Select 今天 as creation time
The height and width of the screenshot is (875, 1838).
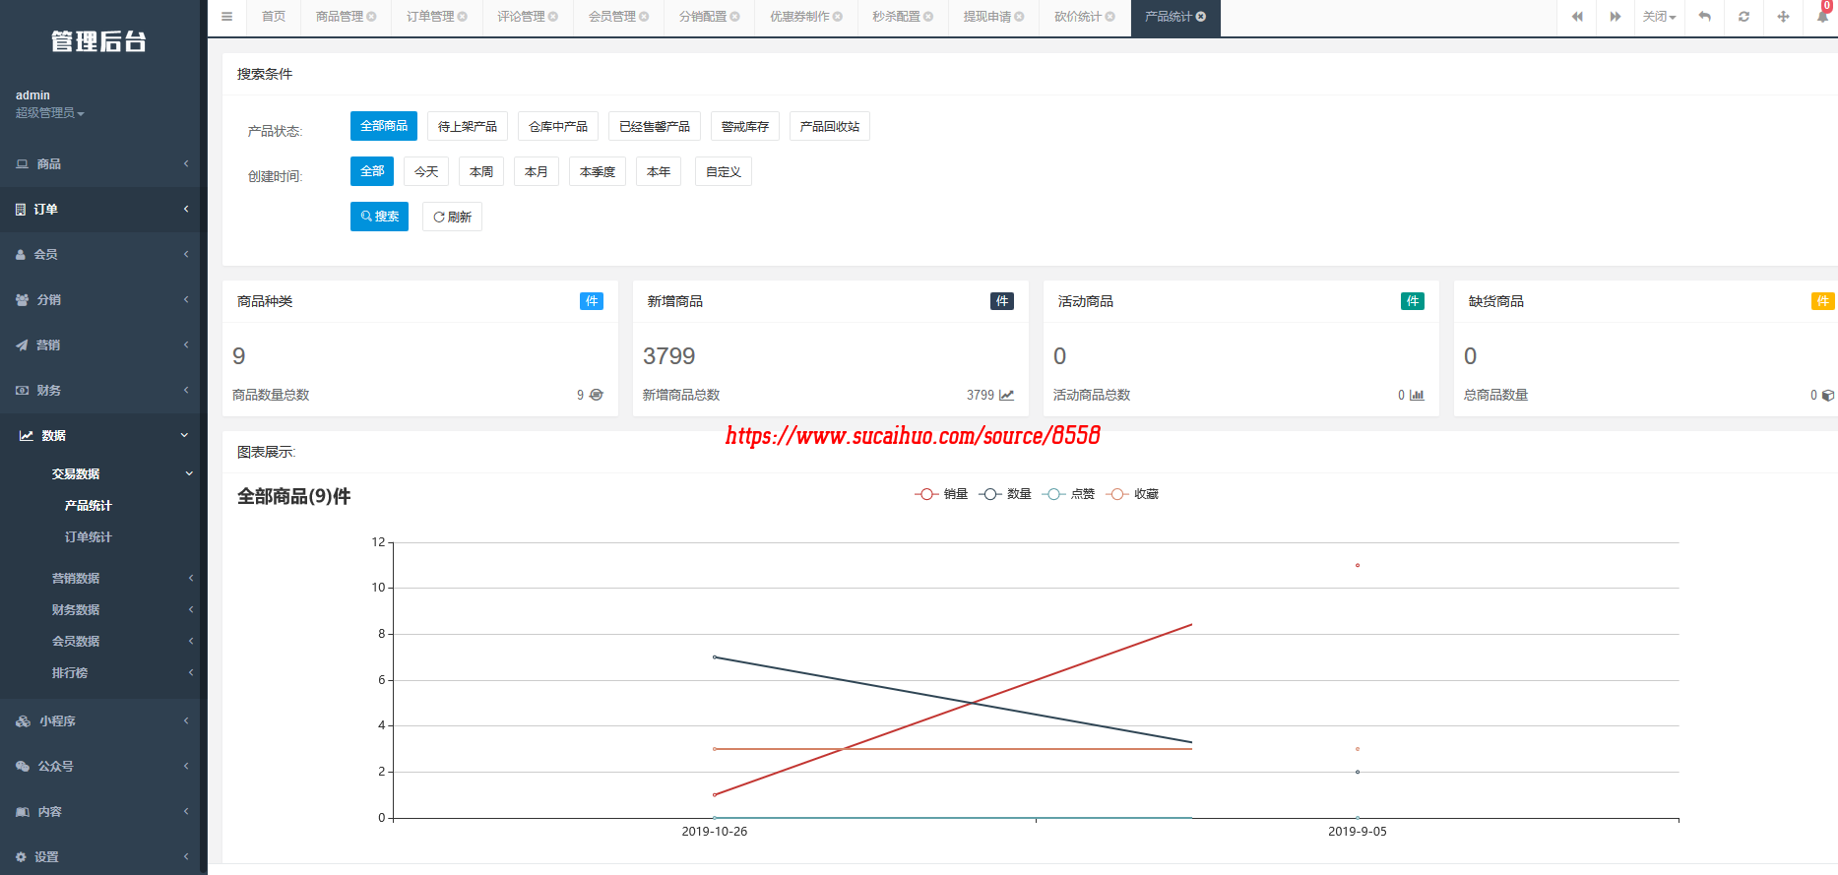[x=426, y=171]
